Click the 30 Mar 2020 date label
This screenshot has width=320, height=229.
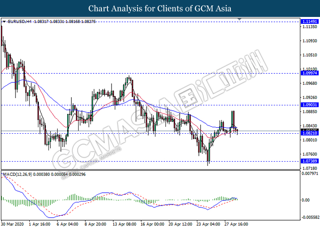(x=12, y=224)
